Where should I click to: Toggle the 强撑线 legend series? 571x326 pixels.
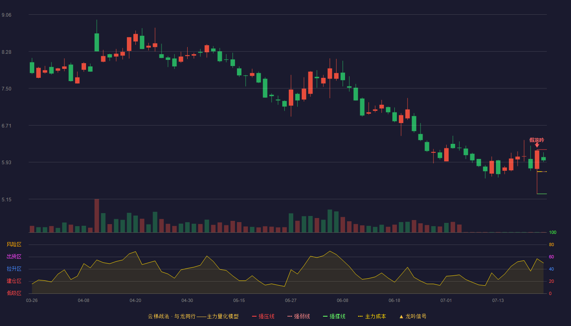[334, 316]
